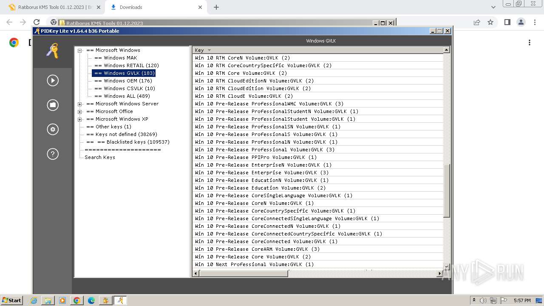544x306 pixels.
Task: Select Windows OEM (176) in the tree
Action: point(123,81)
